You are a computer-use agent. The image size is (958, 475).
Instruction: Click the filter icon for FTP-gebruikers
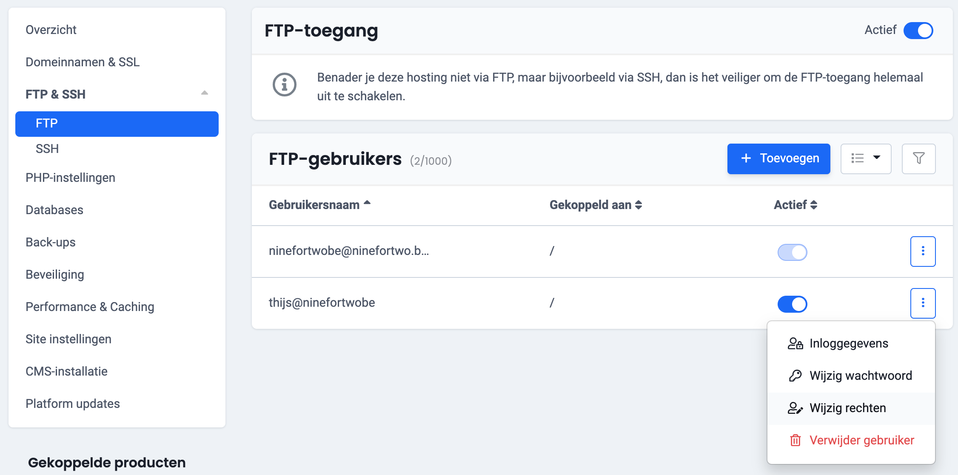click(x=918, y=159)
